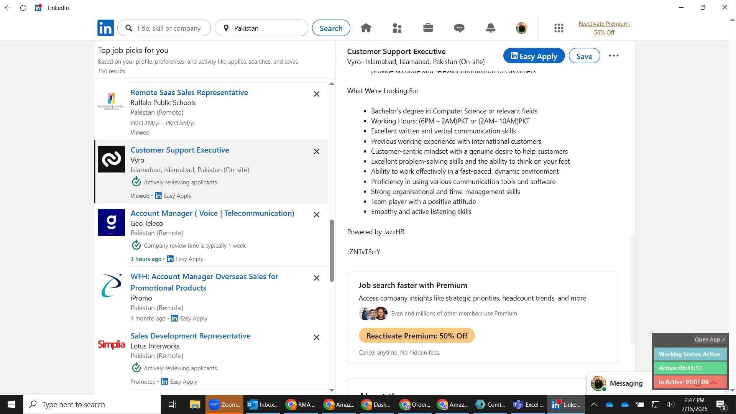The image size is (736, 414).
Task: Click Reactivate Premium: 50% Off yellow button
Action: coord(417,336)
